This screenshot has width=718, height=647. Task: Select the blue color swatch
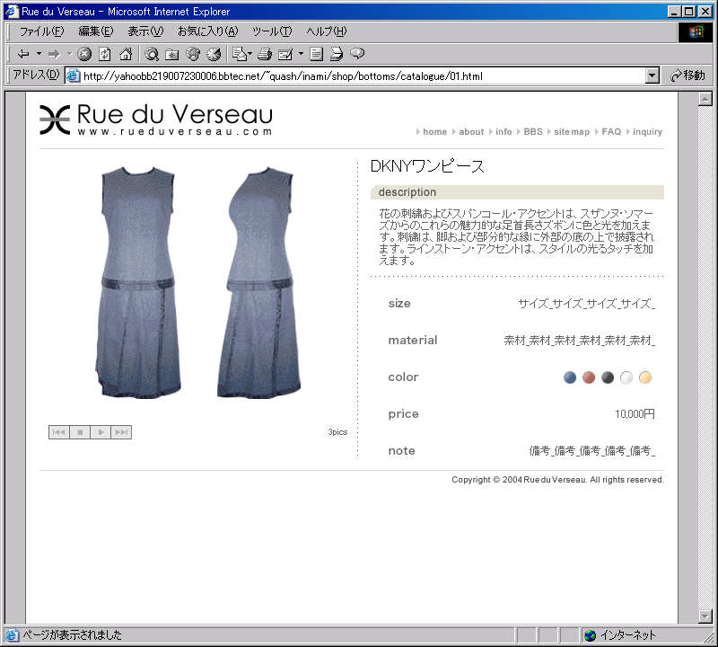click(x=570, y=377)
